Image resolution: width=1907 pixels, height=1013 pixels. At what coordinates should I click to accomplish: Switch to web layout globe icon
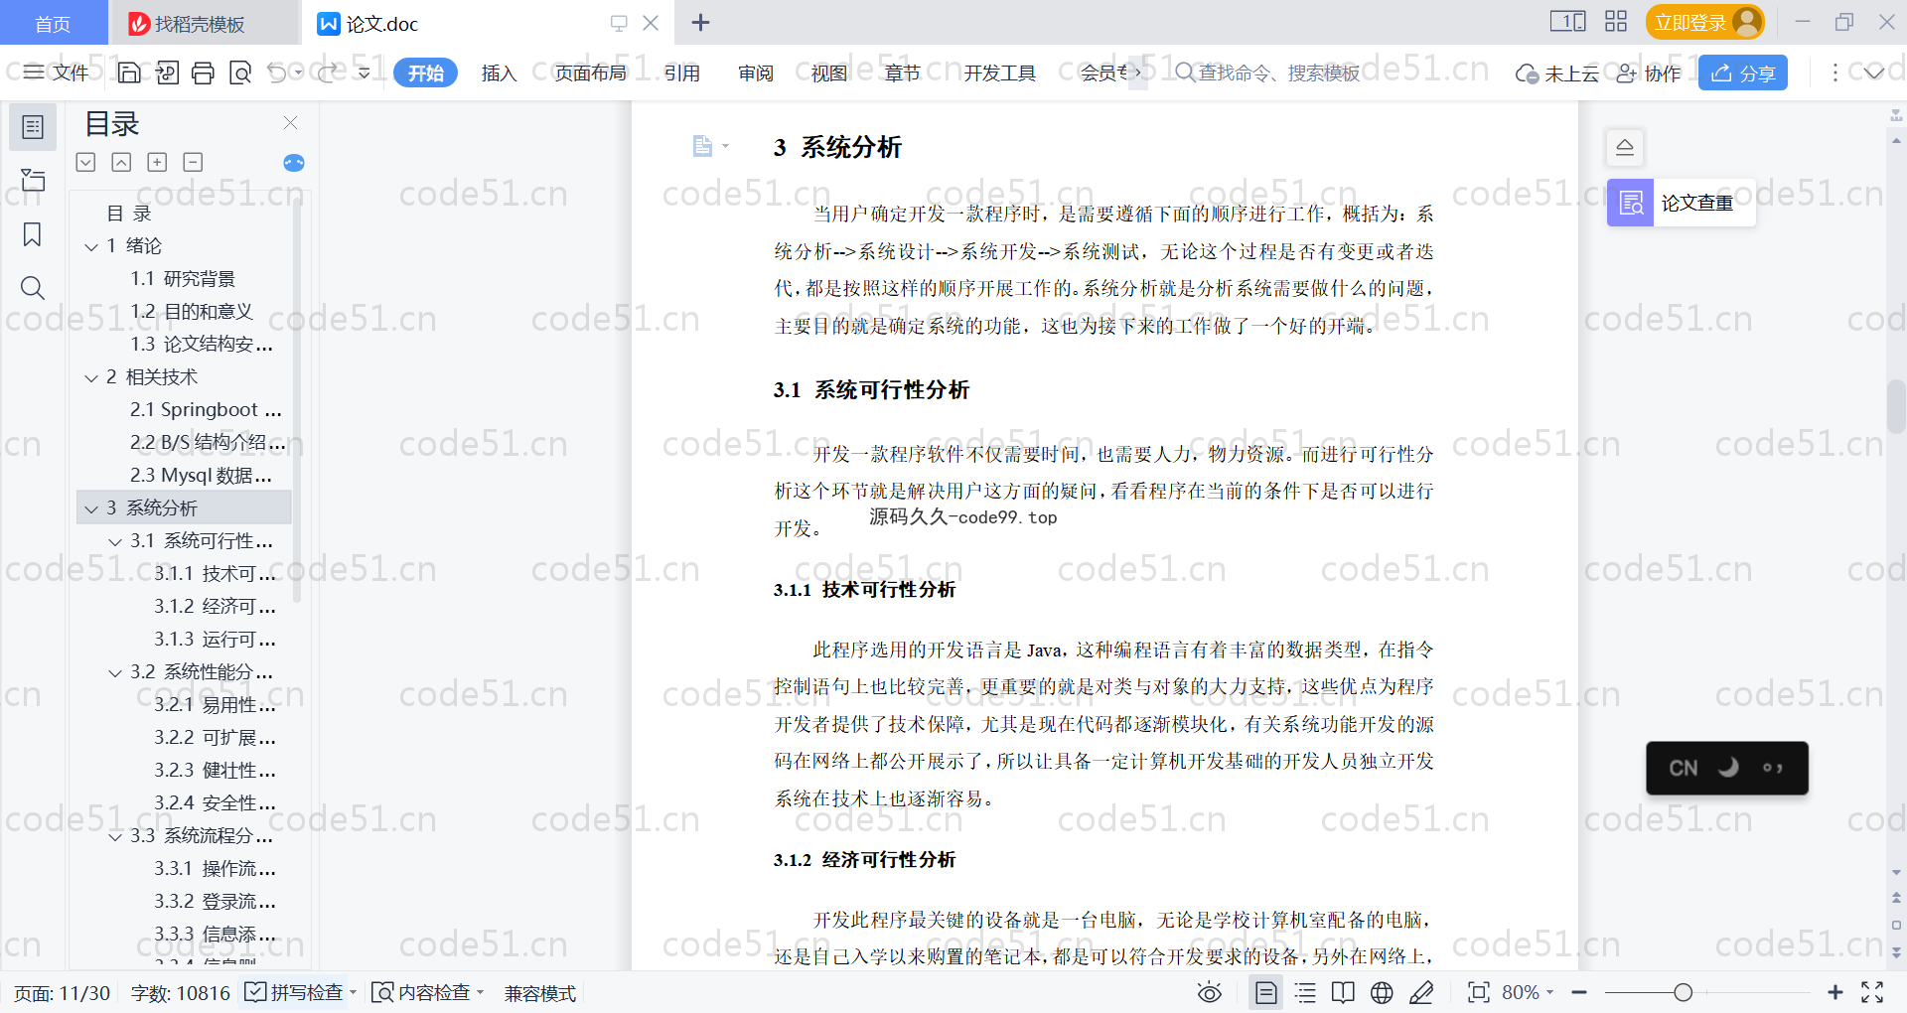pos(1382,992)
